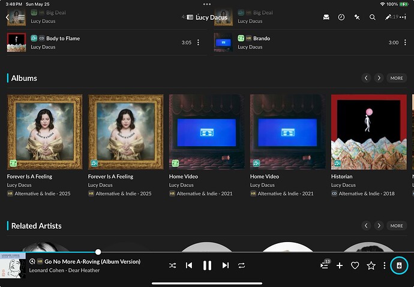Click CD badge below Historian album
414x287 pixels.
coord(334,194)
